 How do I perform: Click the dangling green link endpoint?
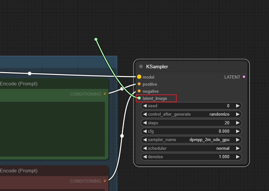(x=96, y=39)
